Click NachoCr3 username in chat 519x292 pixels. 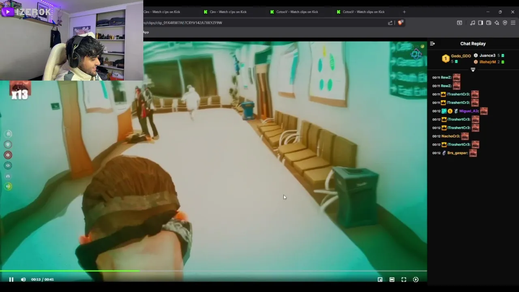450,136
